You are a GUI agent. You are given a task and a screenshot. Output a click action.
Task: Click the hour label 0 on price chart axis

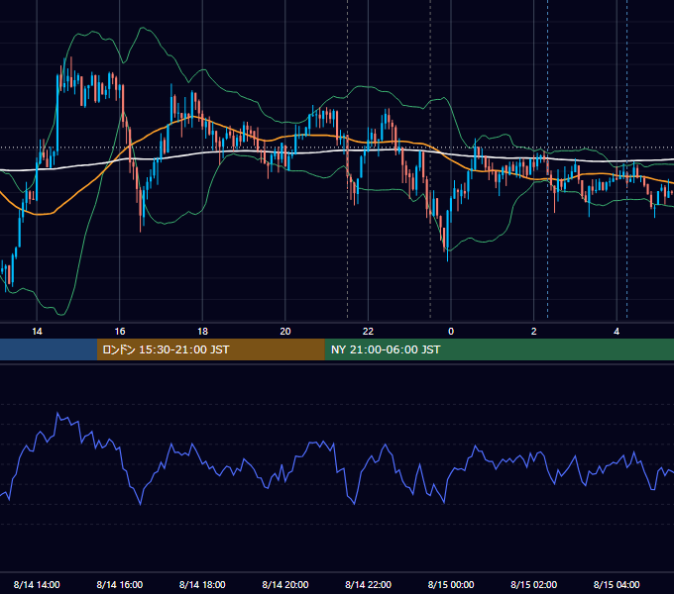coord(451,332)
